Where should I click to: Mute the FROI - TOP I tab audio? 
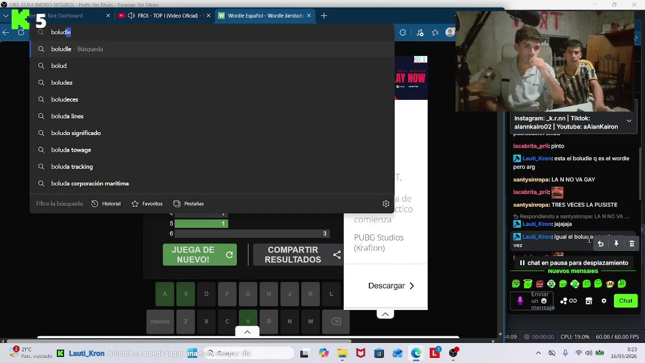tap(131, 16)
